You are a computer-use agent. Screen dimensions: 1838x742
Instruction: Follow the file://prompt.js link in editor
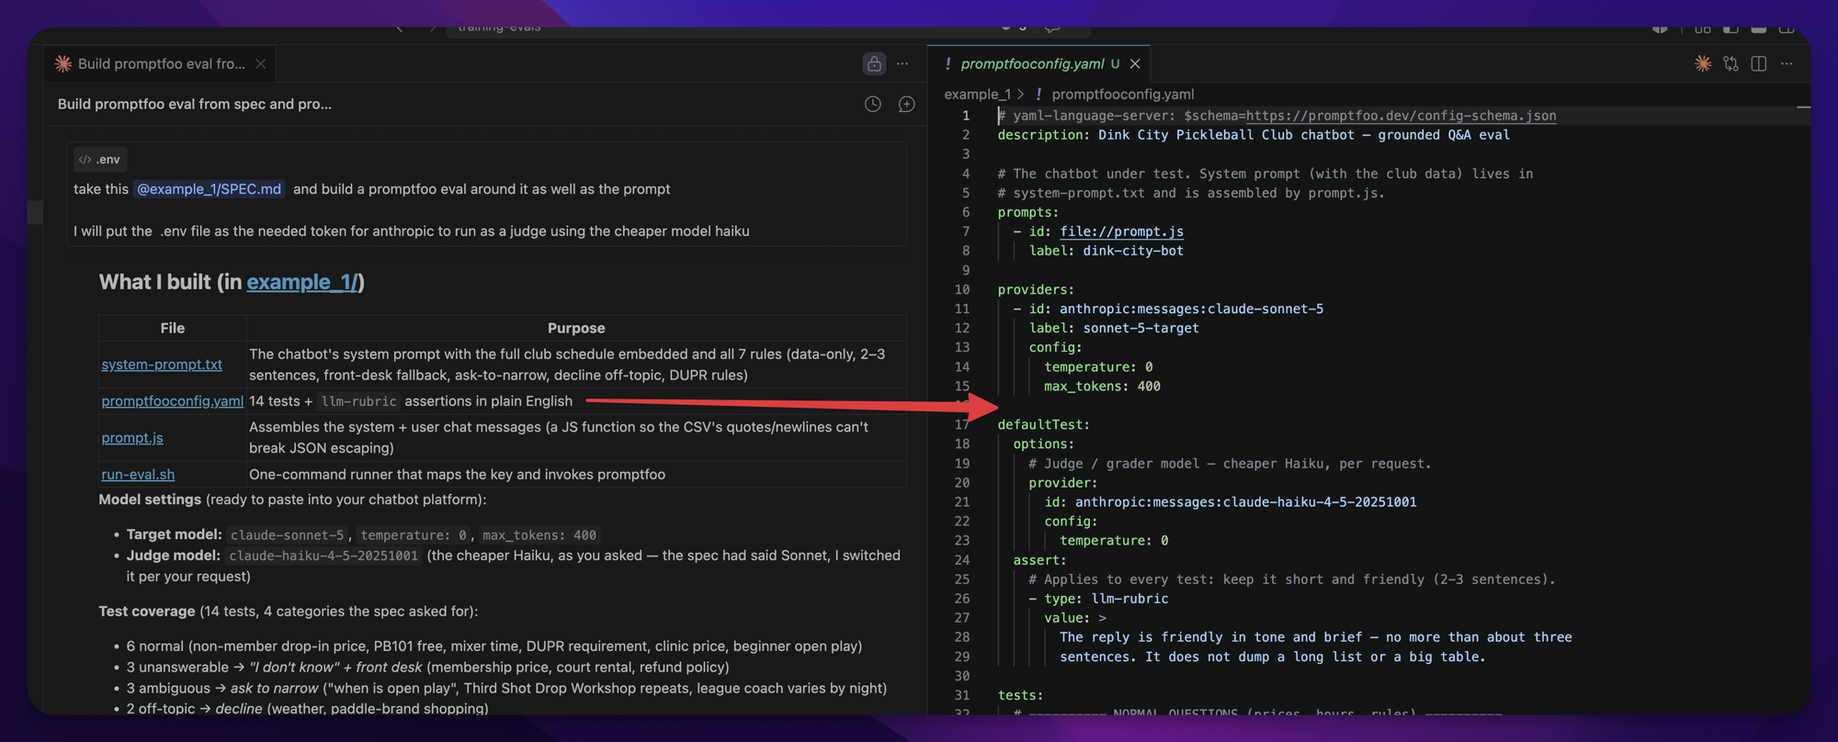(x=1121, y=231)
